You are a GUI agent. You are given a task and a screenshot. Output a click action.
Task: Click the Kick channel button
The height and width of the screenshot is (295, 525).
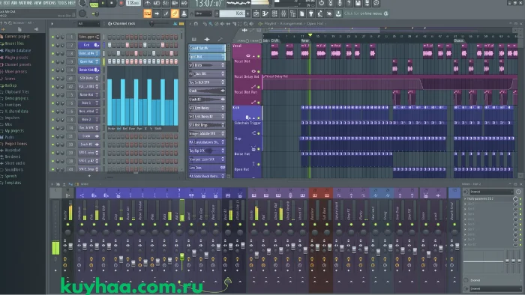click(x=89, y=45)
